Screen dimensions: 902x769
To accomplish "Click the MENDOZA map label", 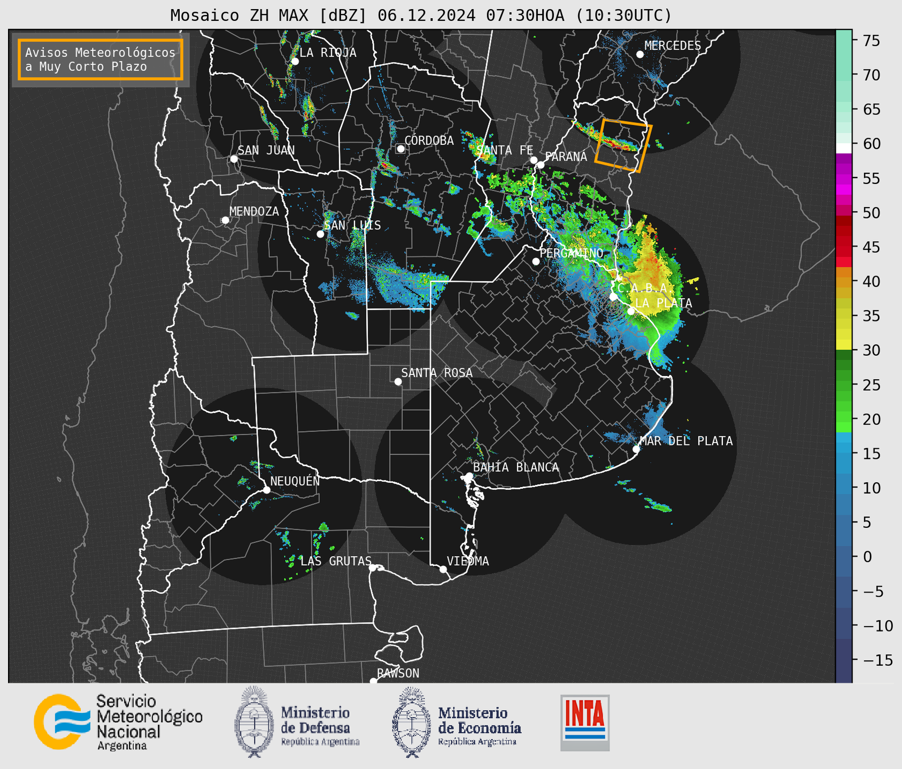I will tap(255, 211).
